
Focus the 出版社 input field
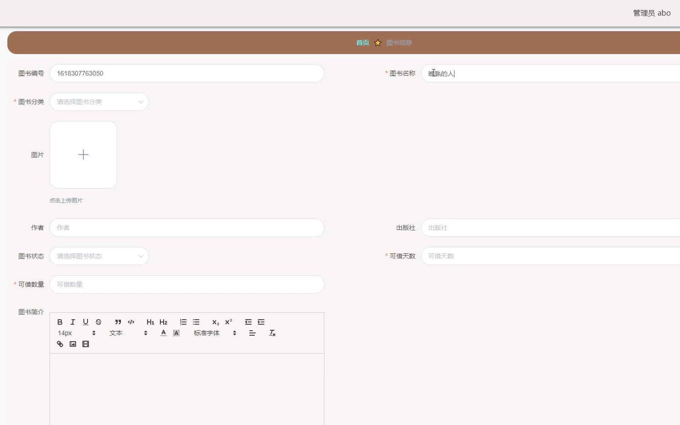(x=550, y=228)
